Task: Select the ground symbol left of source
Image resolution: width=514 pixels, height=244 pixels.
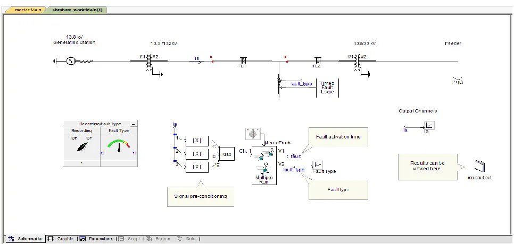Action: pyautogui.click(x=55, y=61)
